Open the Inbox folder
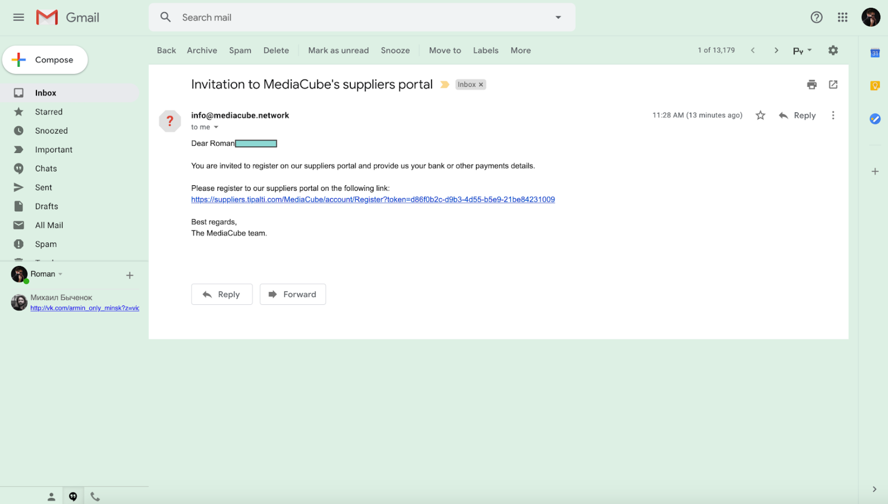Screen dimensions: 888x504 (x=70, y=93)
